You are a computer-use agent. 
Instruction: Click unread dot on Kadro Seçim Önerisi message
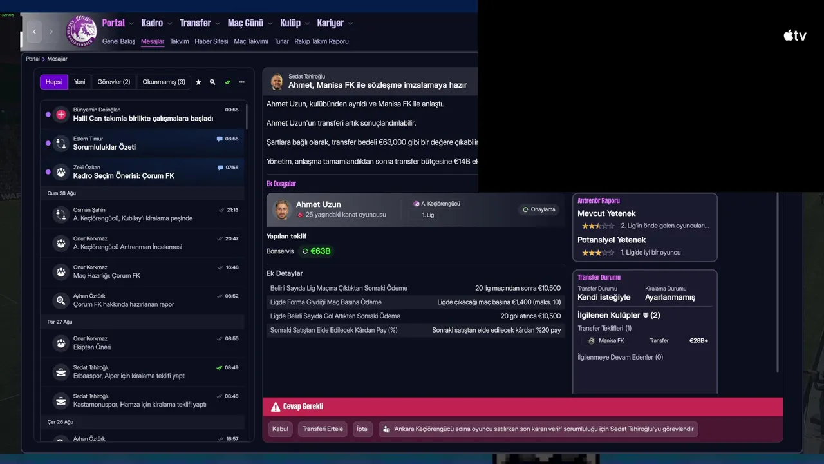pos(48,172)
